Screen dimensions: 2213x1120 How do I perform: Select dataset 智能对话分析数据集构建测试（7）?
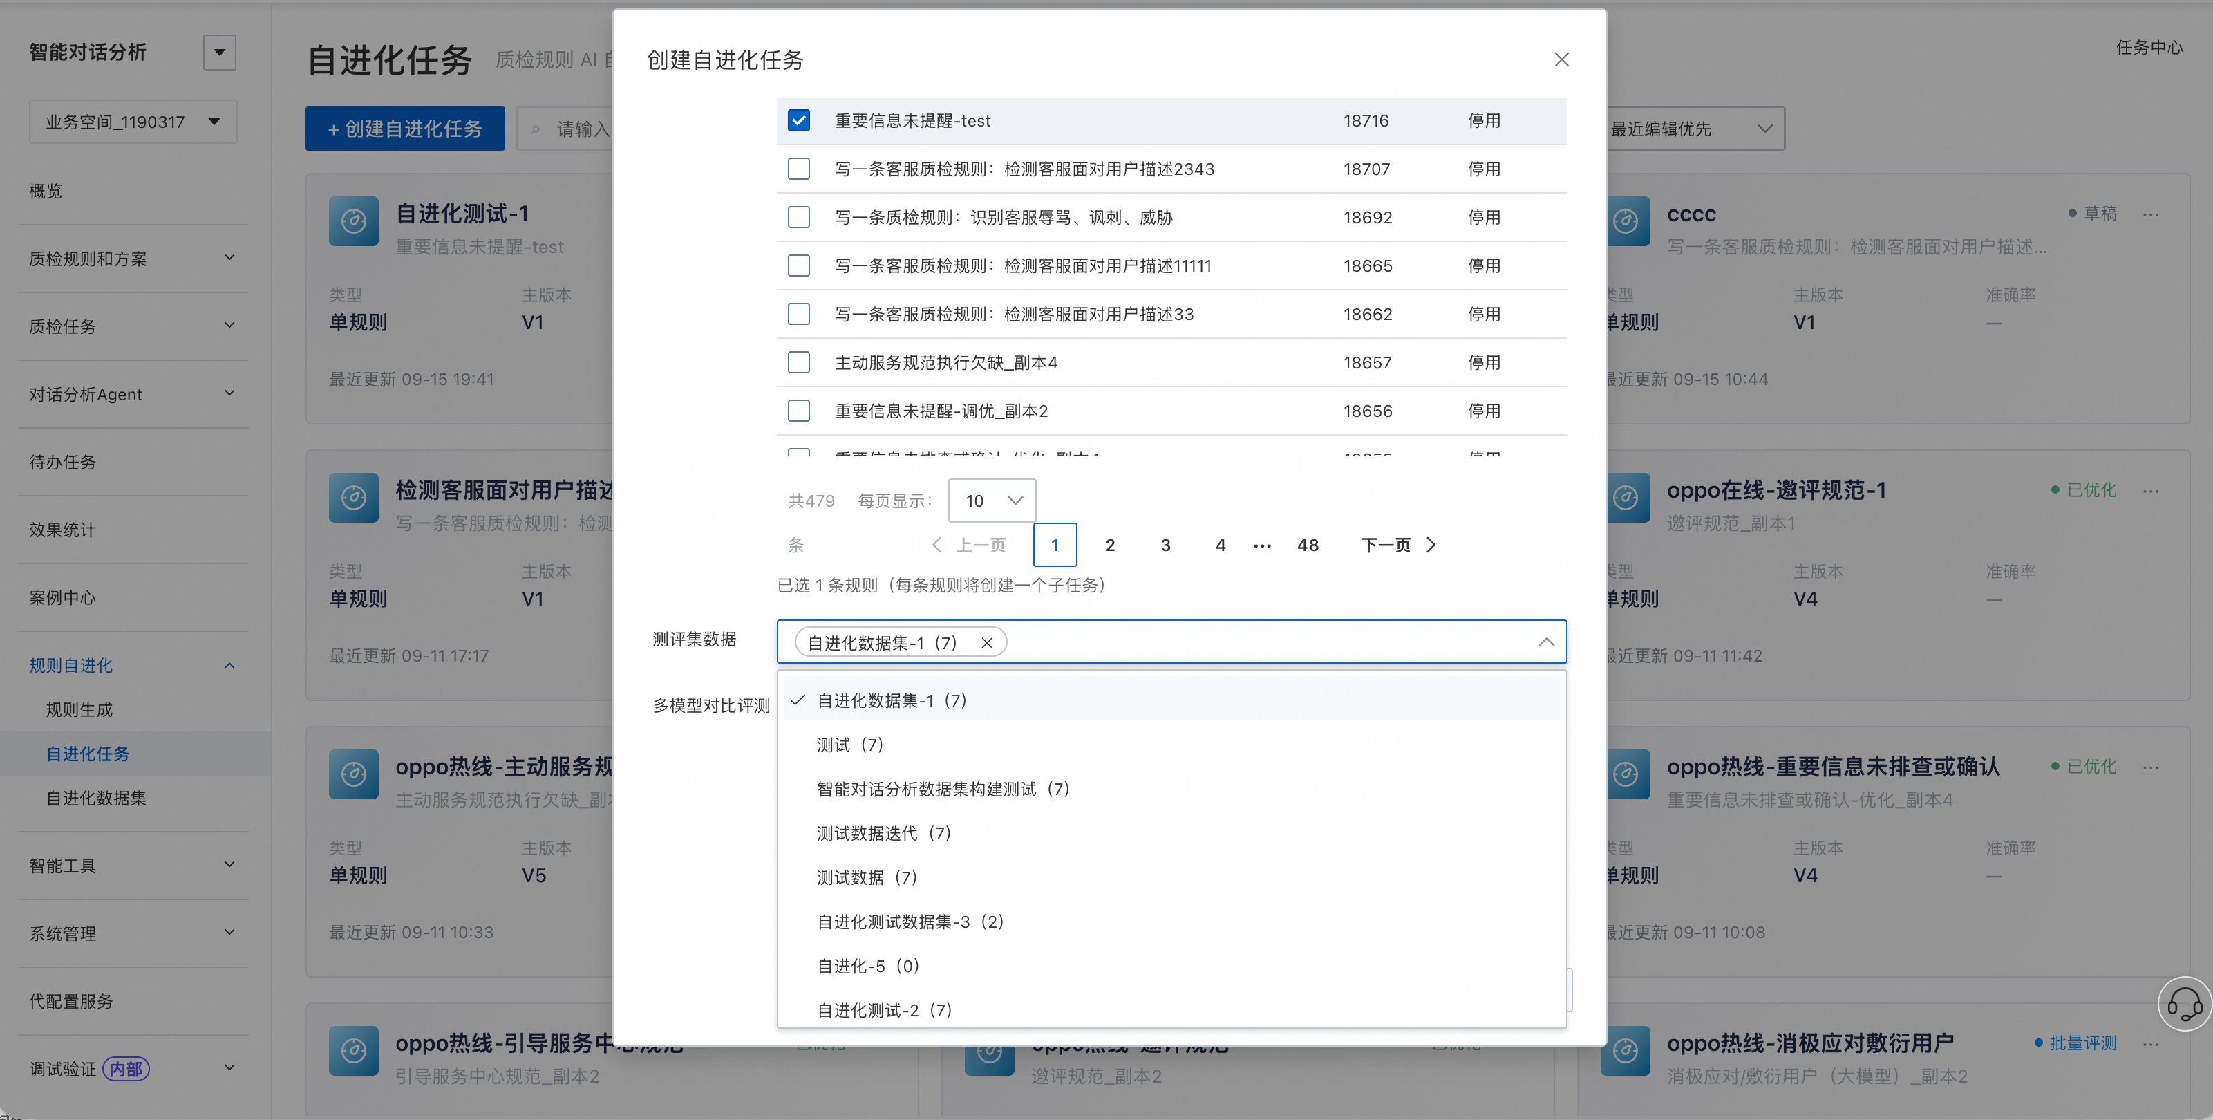pyautogui.click(x=1171, y=789)
